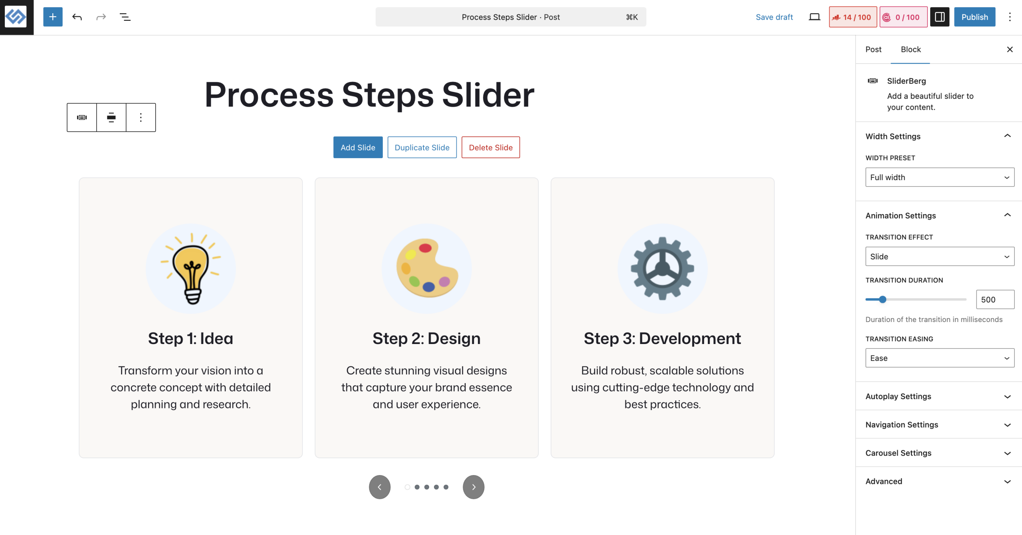Image resolution: width=1022 pixels, height=535 pixels.
Task: Undo the last change
Action: coord(77,17)
